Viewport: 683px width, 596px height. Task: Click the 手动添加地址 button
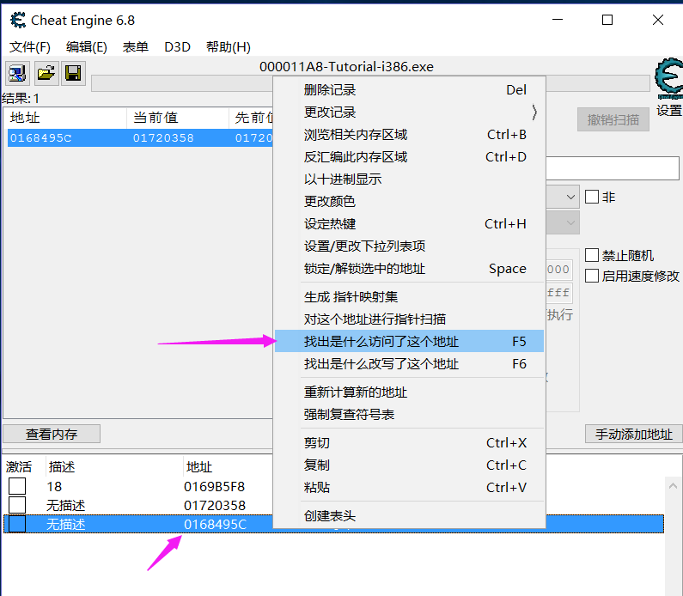coord(634,434)
